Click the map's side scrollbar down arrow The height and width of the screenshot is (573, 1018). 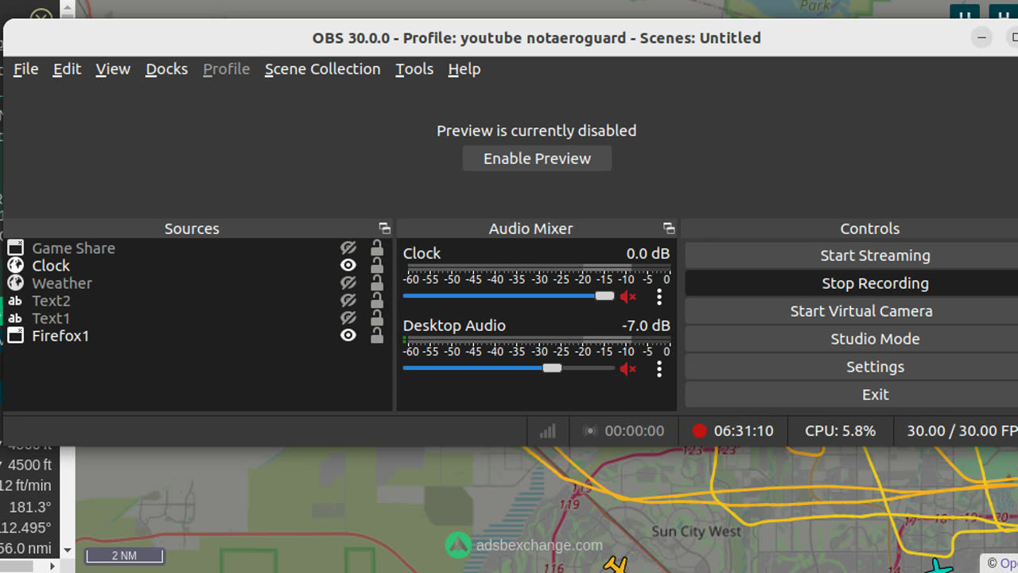point(67,550)
